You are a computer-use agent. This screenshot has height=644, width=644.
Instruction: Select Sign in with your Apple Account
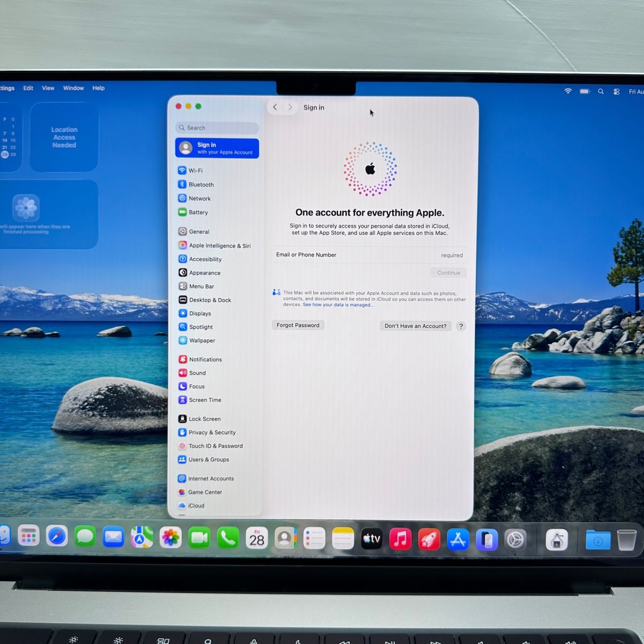(217, 148)
